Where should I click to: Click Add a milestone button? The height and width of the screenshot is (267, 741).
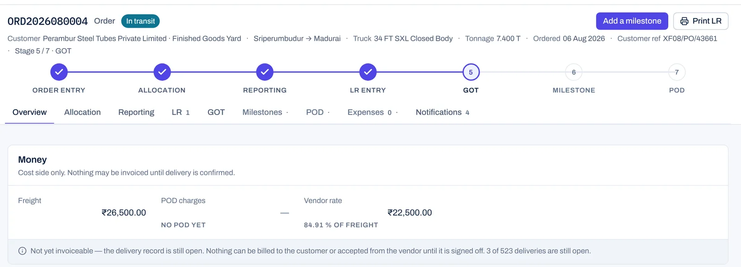632,21
